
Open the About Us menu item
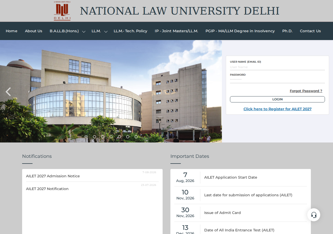(x=34, y=31)
